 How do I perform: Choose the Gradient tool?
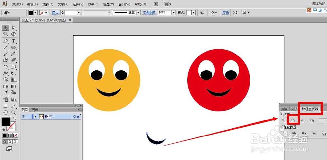[13, 86]
